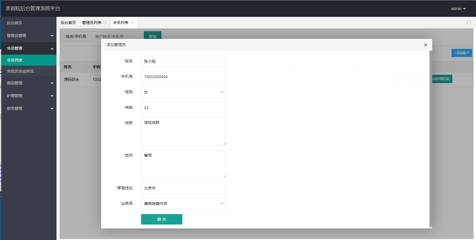Image resolution: width=476 pixels, height=240 pixels.
Task: Click the 美容院后台管理系统平台 title
Action: (x=33, y=9)
